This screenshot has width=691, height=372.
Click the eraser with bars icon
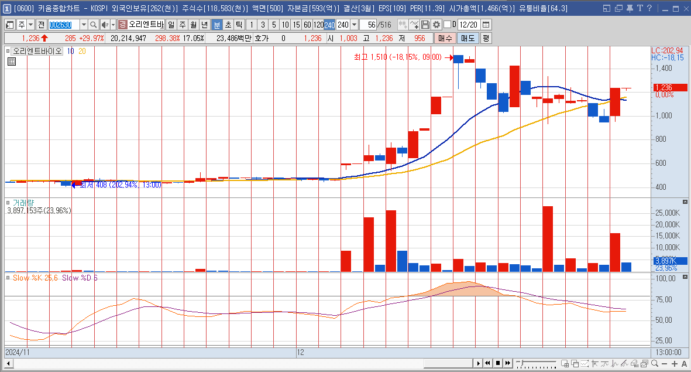(x=635, y=364)
